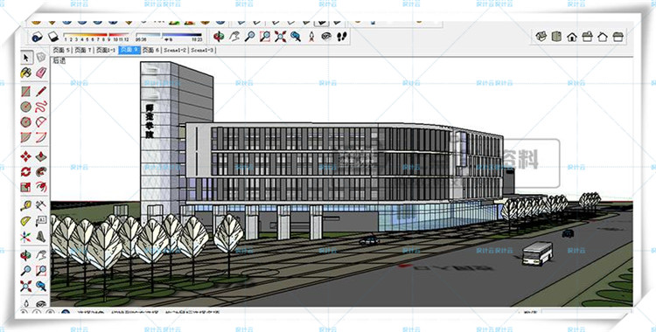This screenshot has height=332, width=656.
Task: Select the yellow Protractor tool
Action: 26,221
